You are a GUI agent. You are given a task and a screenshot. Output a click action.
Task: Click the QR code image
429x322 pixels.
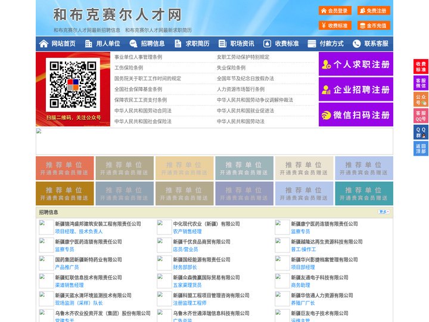[73, 85]
